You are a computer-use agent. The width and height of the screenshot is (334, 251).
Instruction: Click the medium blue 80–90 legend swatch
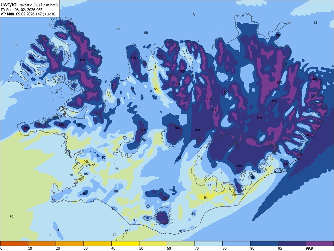(236, 244)
